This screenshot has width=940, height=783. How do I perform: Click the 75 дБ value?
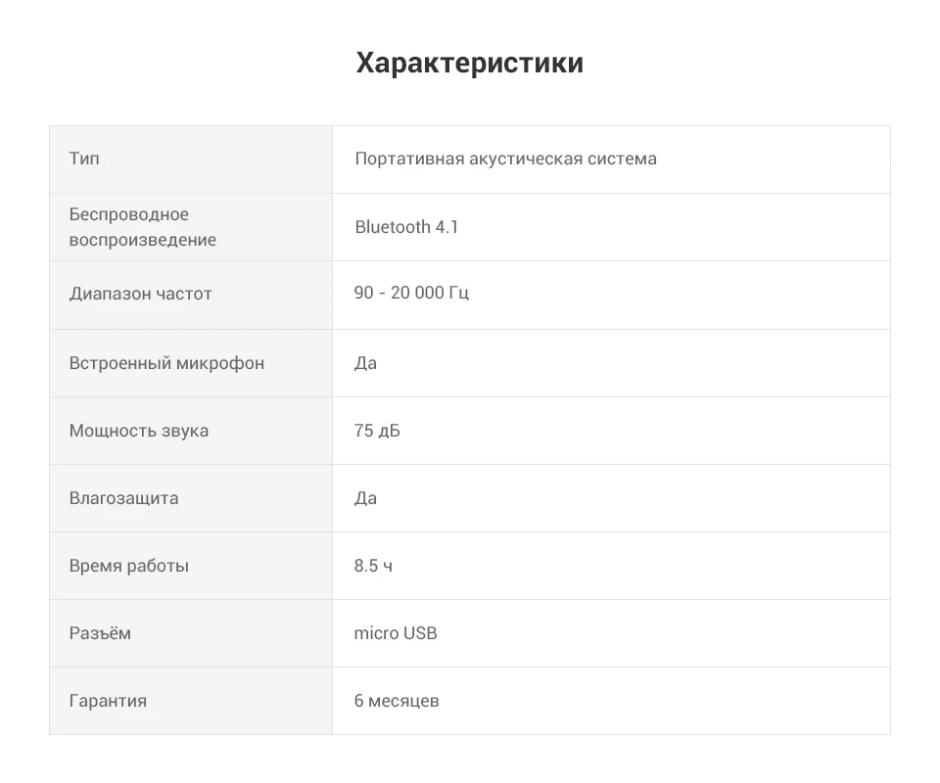377,431
